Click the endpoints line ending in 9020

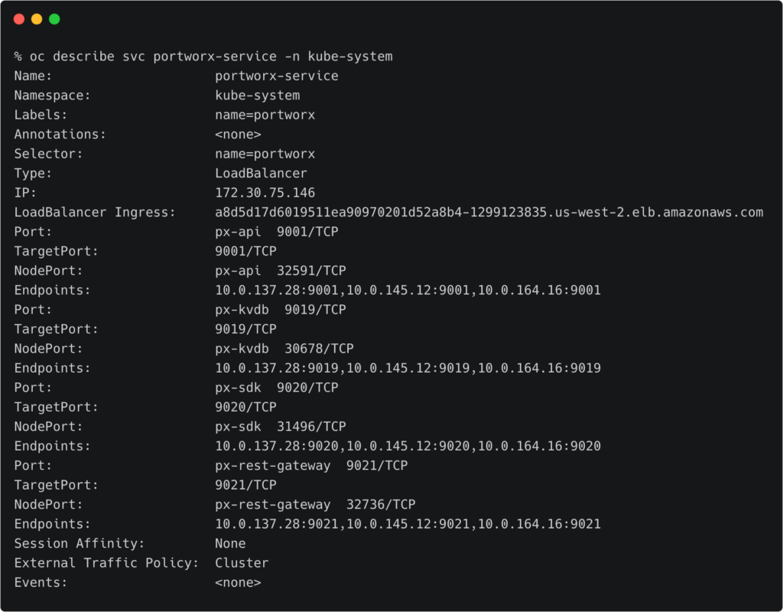[x=408, y=446]
